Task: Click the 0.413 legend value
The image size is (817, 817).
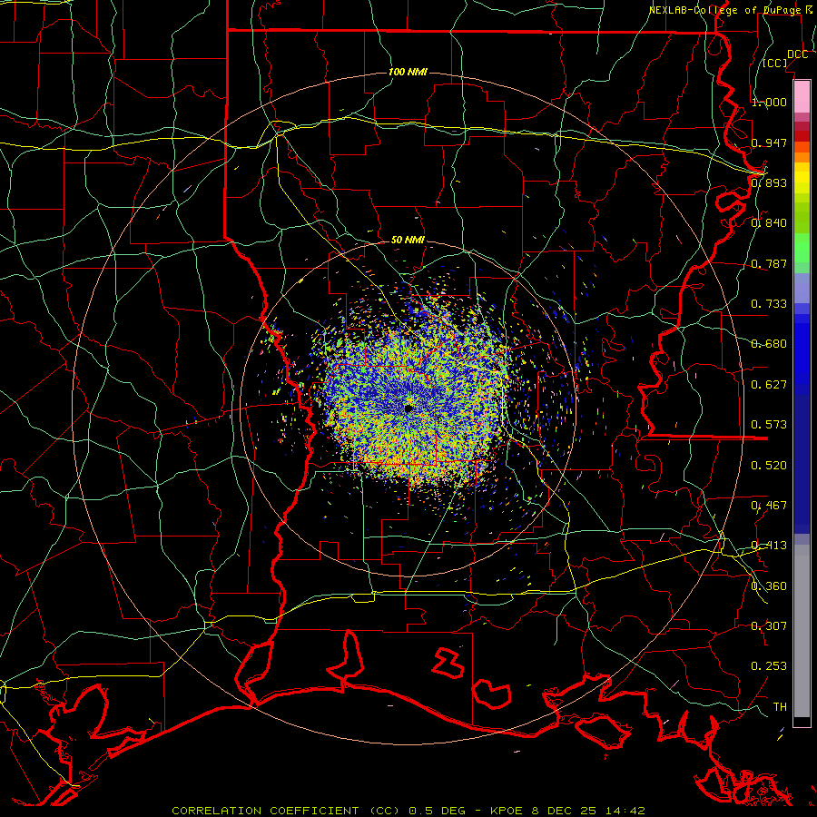Action: point(769,546)
